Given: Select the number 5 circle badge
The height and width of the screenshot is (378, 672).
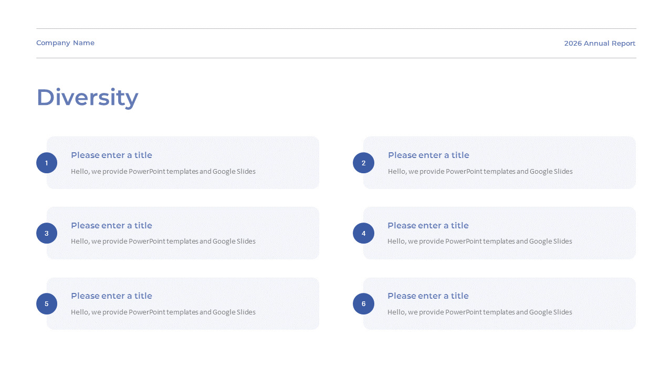Looking at the screenshot, I should tap(47, 303).
